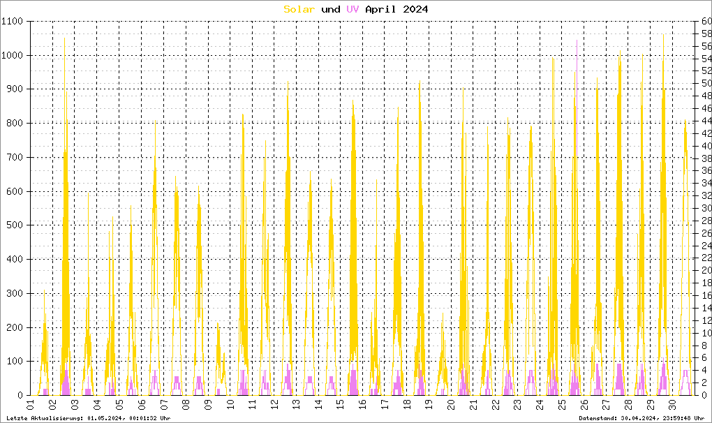Click the "Letzte Aktualisierung" timestamp text
This screenshot has width=712, height=423.
coord(87,418)
